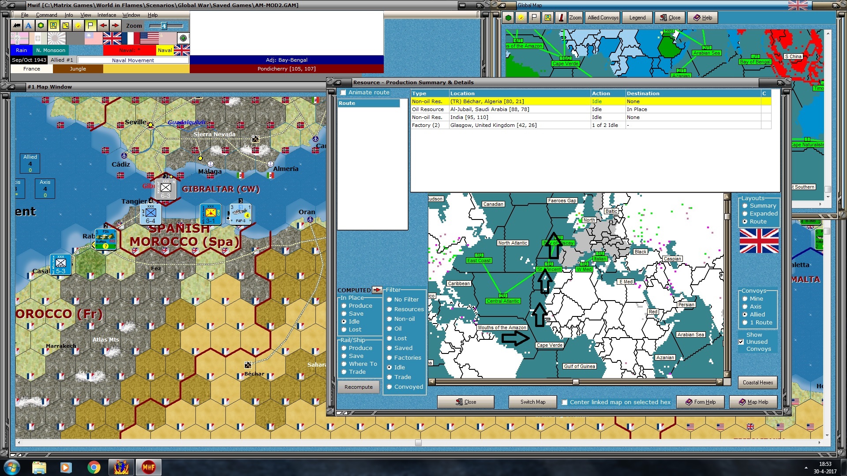Click the sun weather icon in Global Map toolbar
847x476 pixels.
coord(521,18)
